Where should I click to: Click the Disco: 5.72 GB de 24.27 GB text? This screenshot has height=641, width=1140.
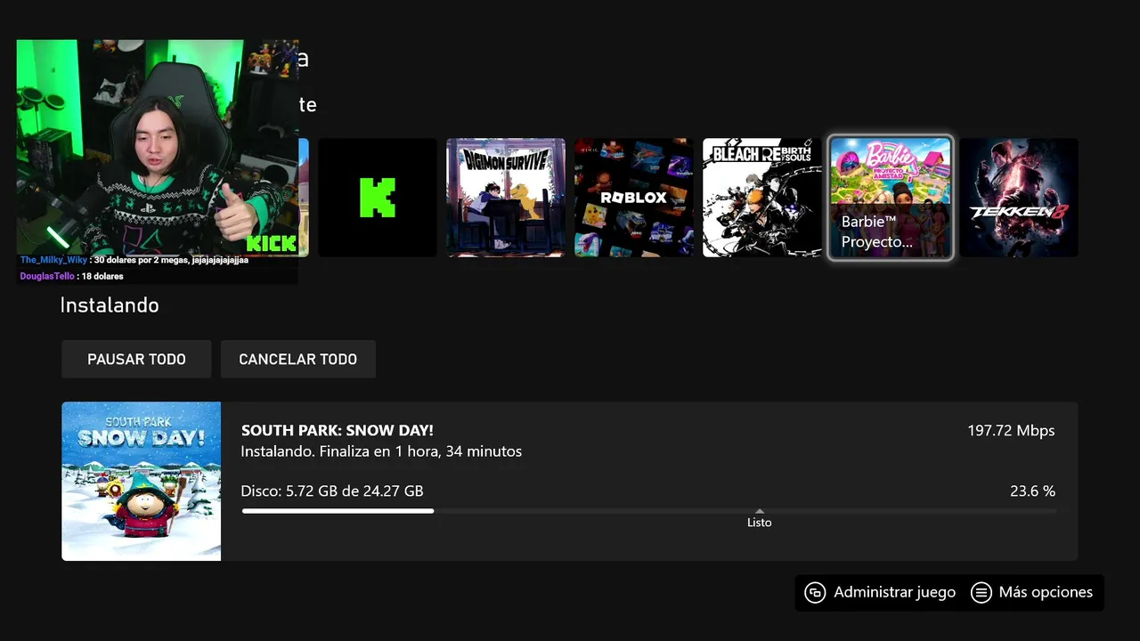(x=332, y=491)
